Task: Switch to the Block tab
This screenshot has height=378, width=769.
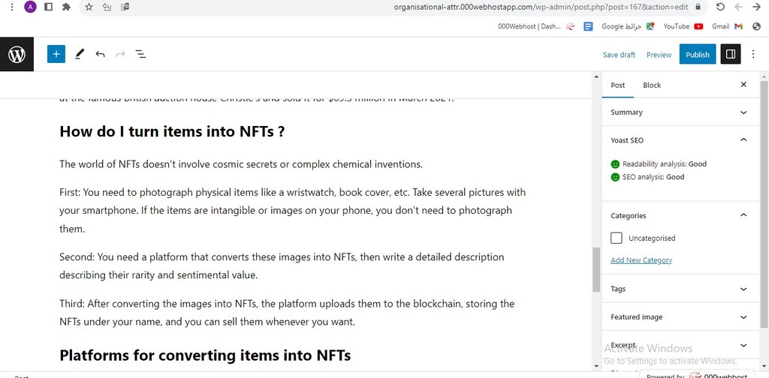Action: pyautogui.click(x=652, y=85)
